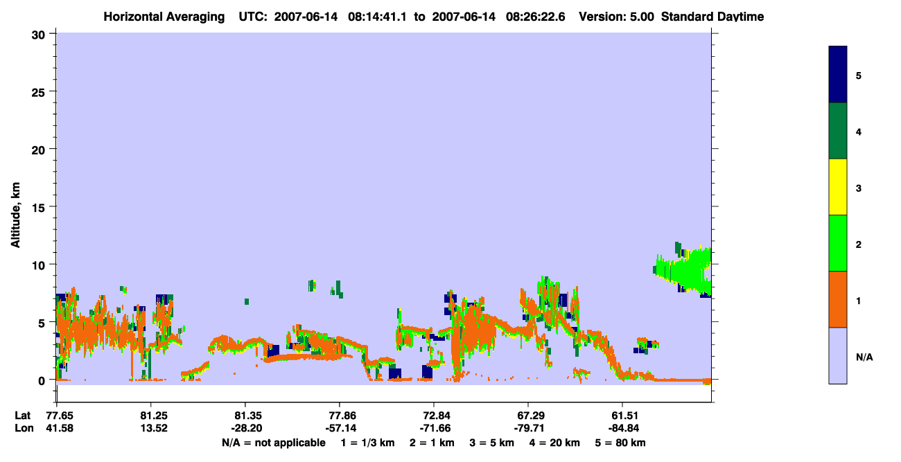Click the altitude tick label 10

tap(40, 265)
